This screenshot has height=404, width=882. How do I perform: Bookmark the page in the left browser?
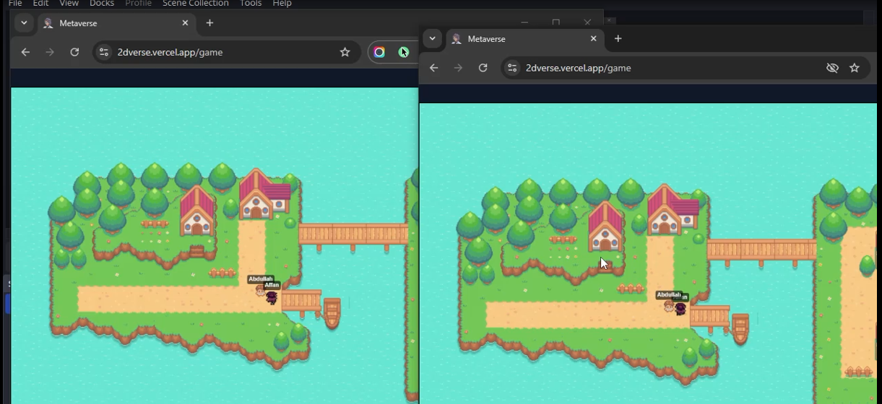coord(345,52)
